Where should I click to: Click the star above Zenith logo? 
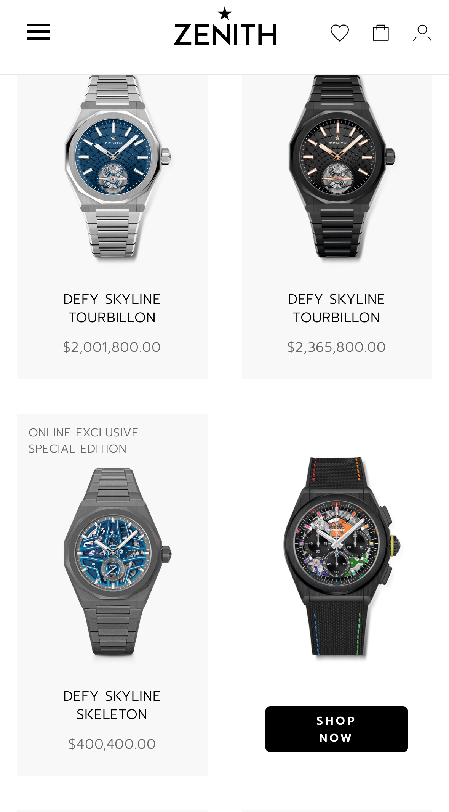[x=225, y=14]
